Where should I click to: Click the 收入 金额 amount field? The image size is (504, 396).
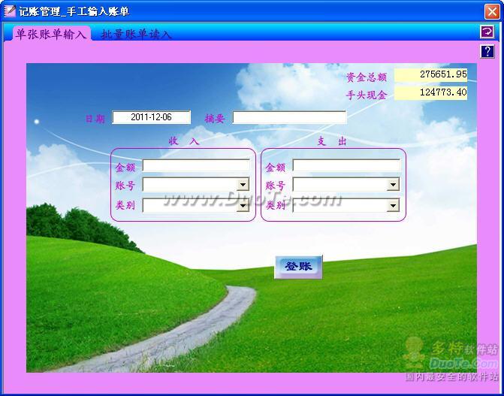pos(196,165)
